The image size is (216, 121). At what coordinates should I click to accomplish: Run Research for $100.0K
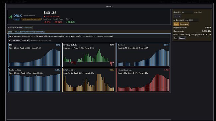[19, 40]
